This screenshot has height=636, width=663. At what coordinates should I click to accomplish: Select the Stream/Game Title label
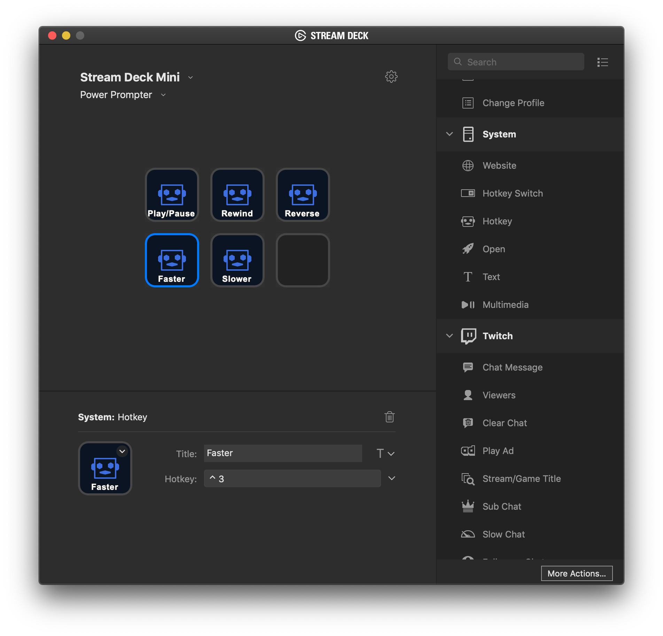[x=522, y=479]
